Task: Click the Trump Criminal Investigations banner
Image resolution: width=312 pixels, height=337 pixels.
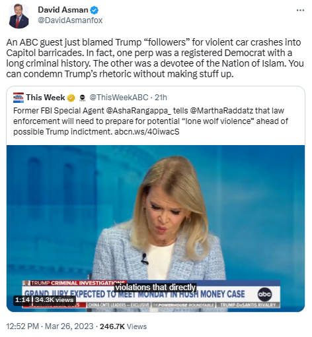Action: coord(75,283)
